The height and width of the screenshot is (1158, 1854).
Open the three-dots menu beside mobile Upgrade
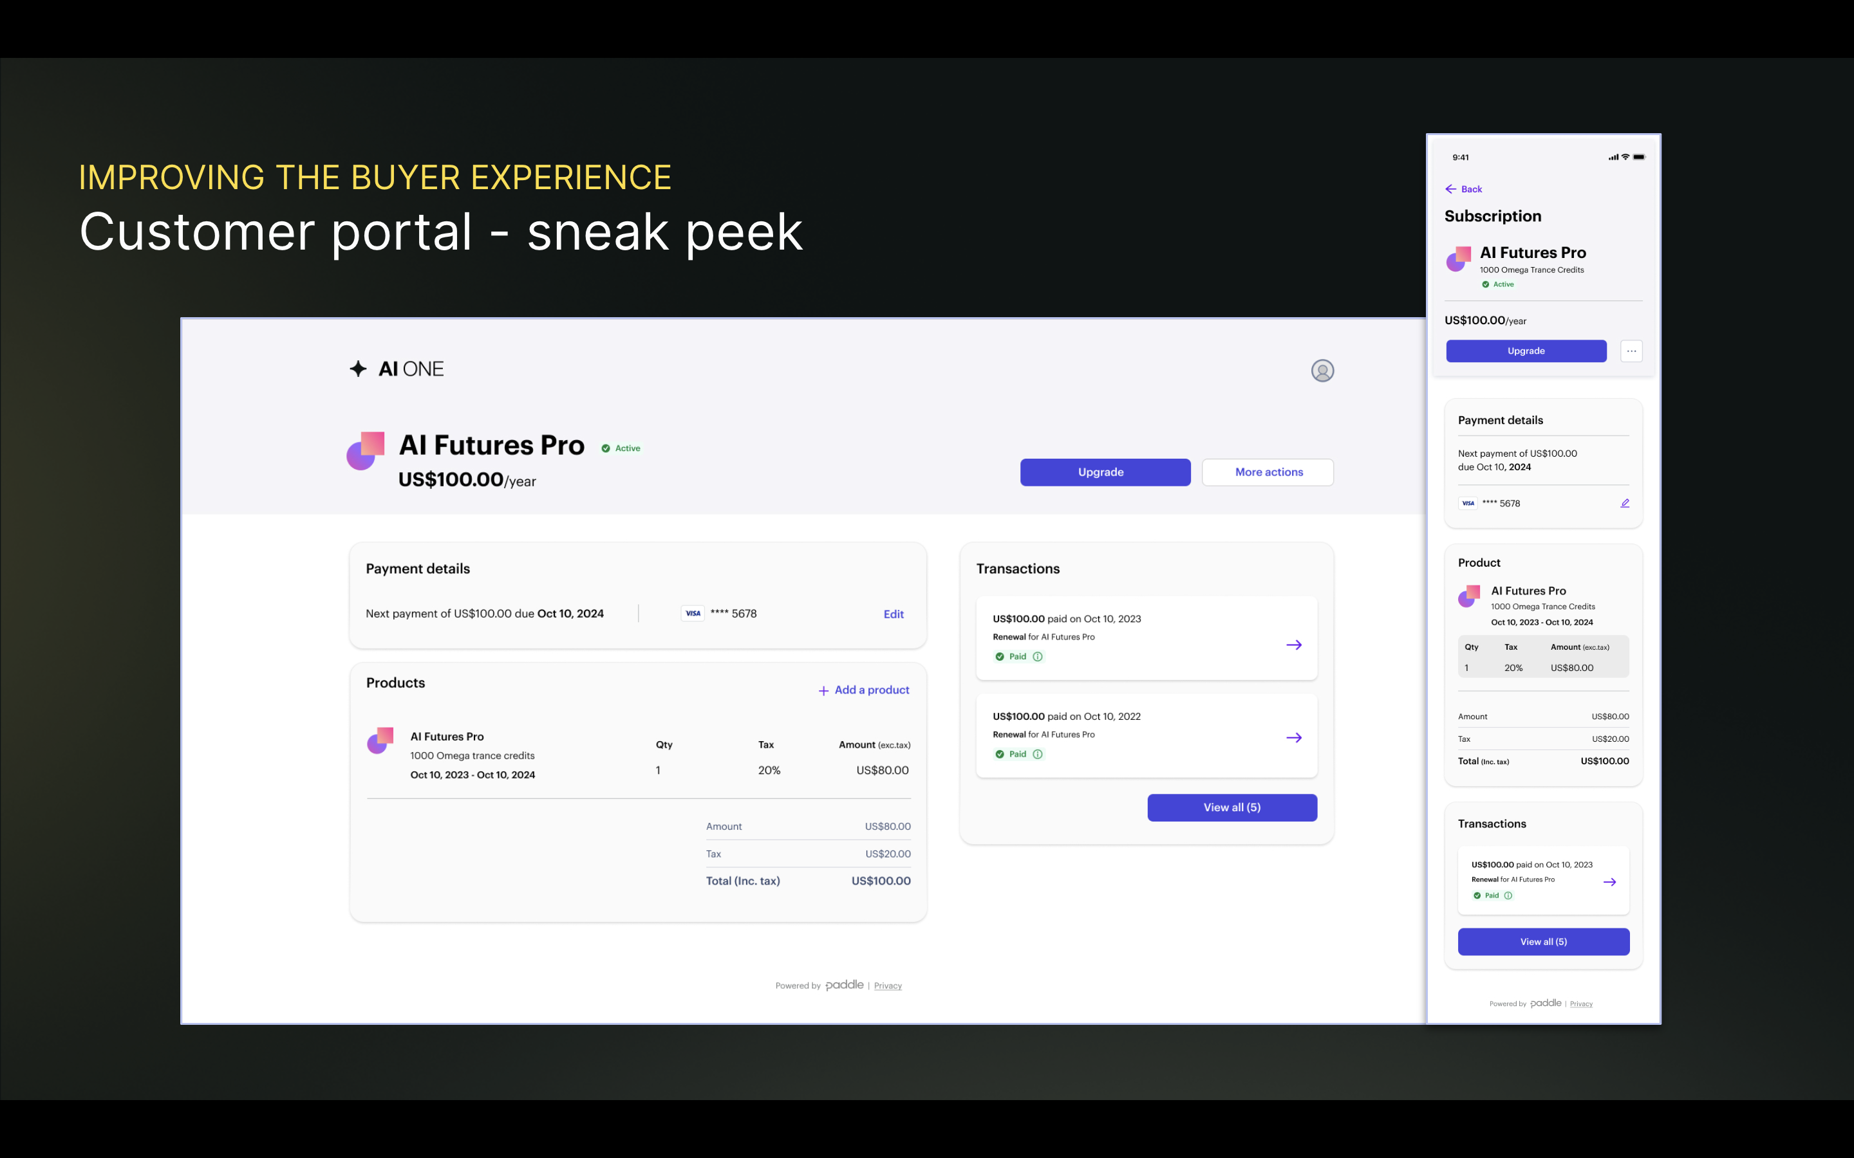[x=1631, y=351]
